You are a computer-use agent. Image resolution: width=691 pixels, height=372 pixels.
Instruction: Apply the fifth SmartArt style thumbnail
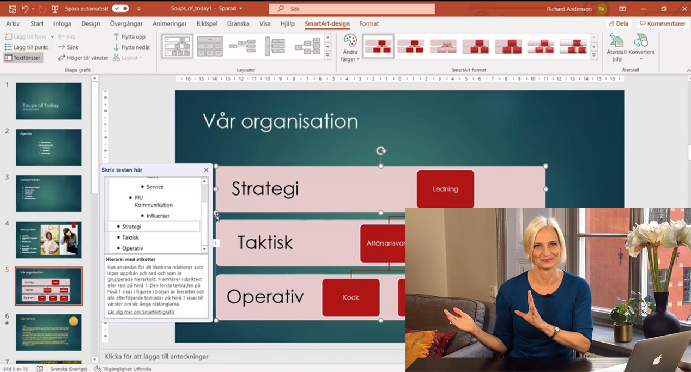[x=508, y=46]
